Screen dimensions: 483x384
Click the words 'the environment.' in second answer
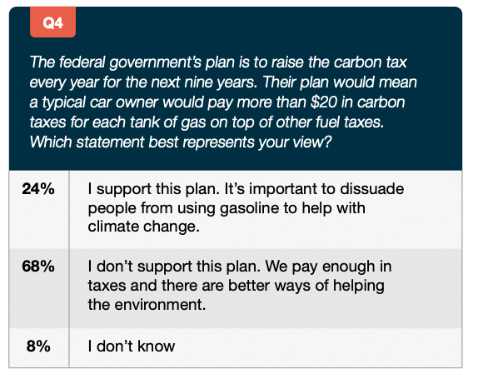click(x=147, y=305)
